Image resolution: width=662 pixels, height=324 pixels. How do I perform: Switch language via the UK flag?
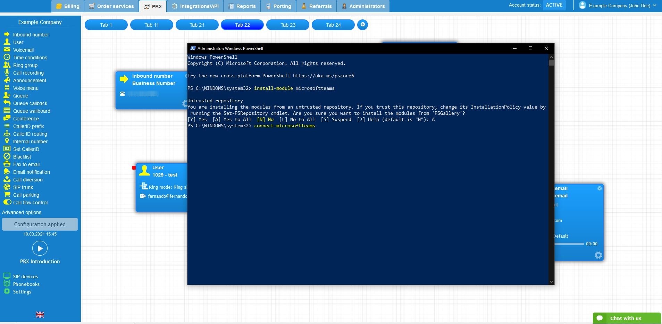40,314
